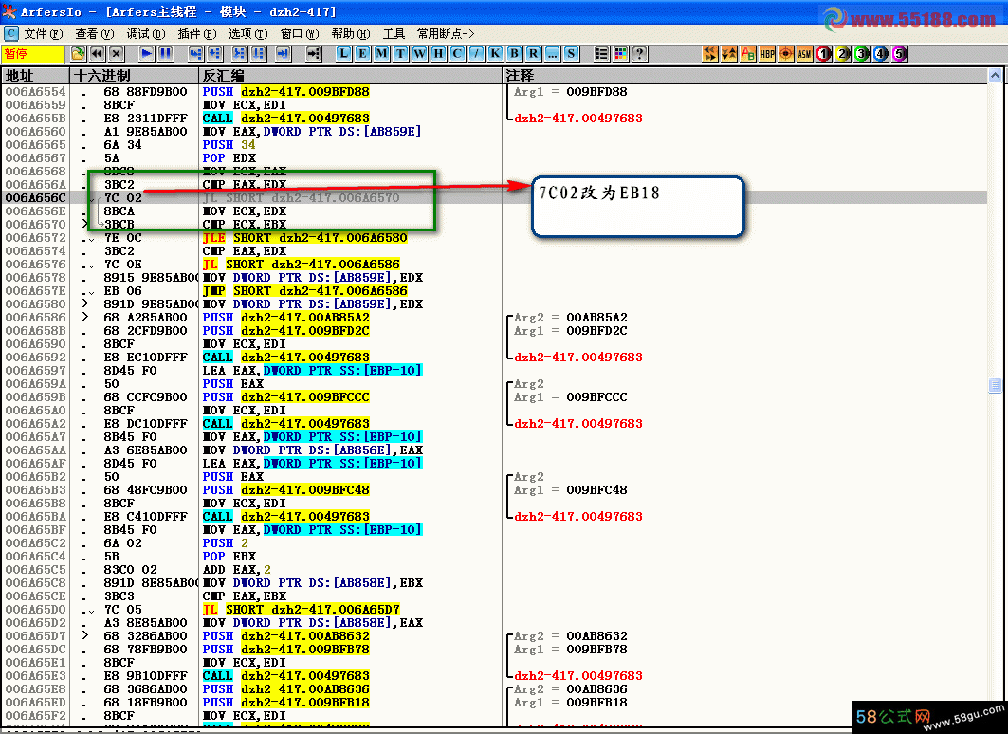Show the Log window (L button)
The width and height of the screenshot is (1008, 734).
coord(344,54)
